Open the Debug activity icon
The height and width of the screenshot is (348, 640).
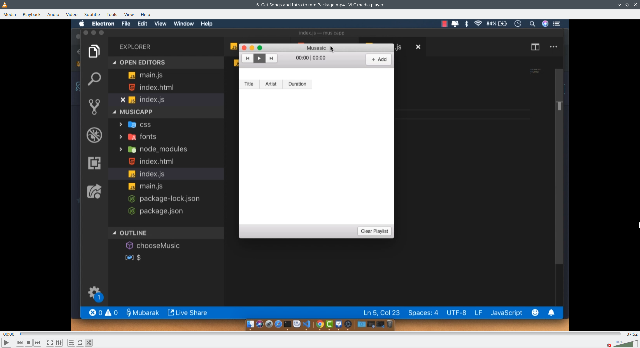point(94,135)
